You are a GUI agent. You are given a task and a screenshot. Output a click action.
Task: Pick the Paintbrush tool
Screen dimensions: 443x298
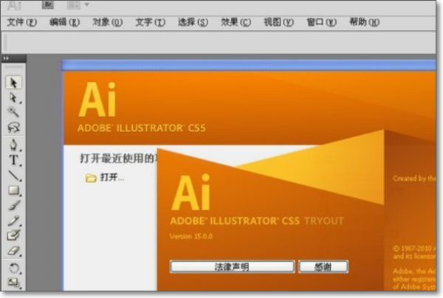coord(13,206)
